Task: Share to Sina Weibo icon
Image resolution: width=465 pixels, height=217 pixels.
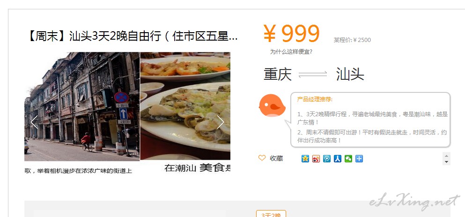Action: tap(316, 159)
